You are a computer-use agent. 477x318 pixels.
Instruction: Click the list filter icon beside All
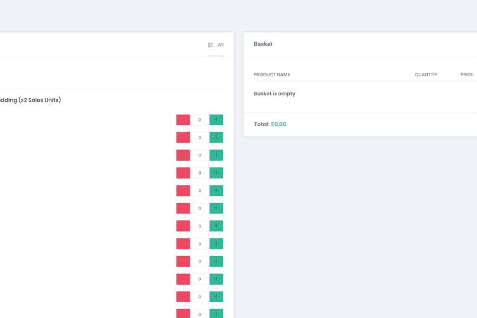pyautogui.click(x=211, y=45)
